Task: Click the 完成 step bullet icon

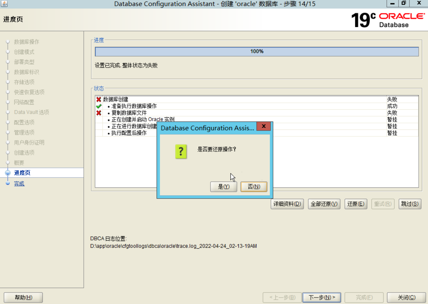Action: [x=8, y=183]
